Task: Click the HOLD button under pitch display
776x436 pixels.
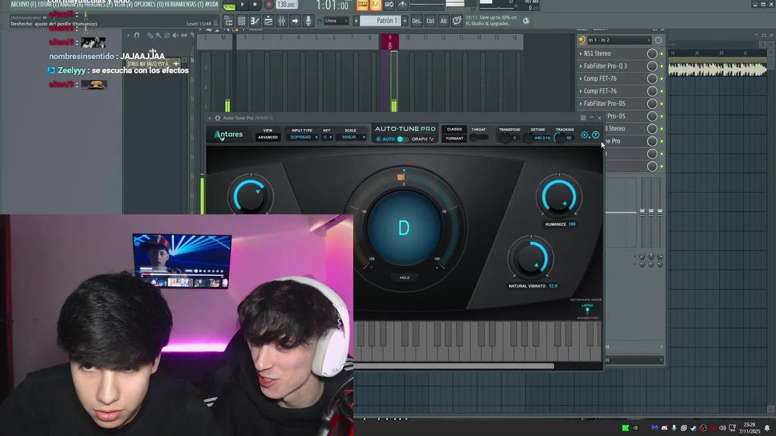Action: coord(404,277)
